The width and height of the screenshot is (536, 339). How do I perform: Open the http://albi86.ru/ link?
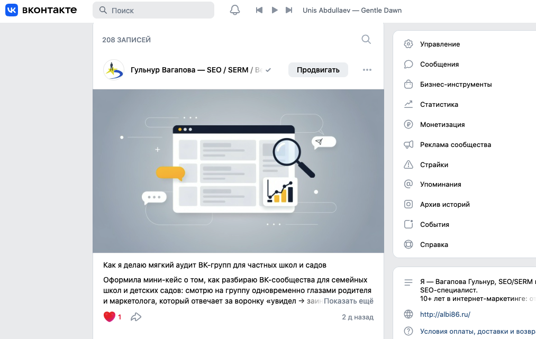(x=445, y=314)
